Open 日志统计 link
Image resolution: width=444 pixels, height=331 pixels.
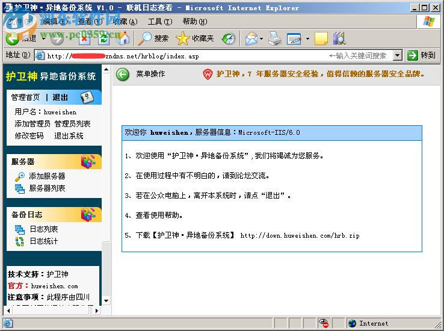43,241
